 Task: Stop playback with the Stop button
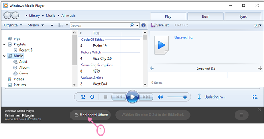click(105, 97)
